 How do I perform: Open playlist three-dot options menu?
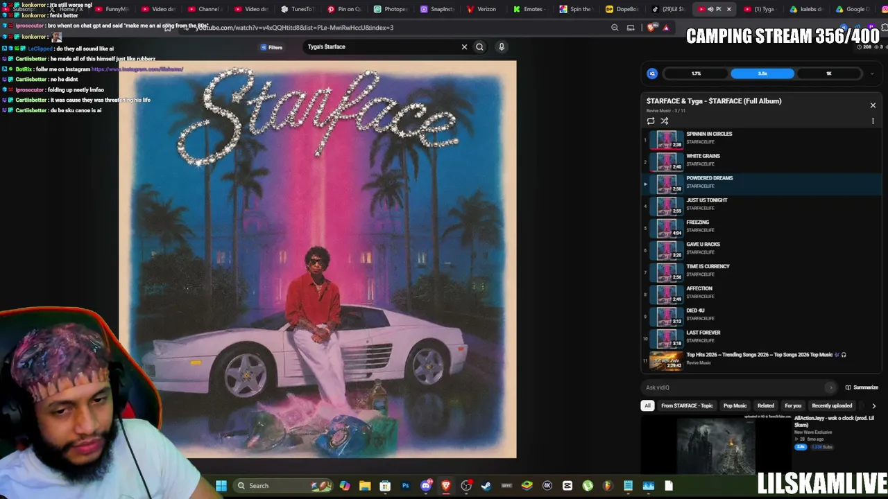tap(873, 121)
